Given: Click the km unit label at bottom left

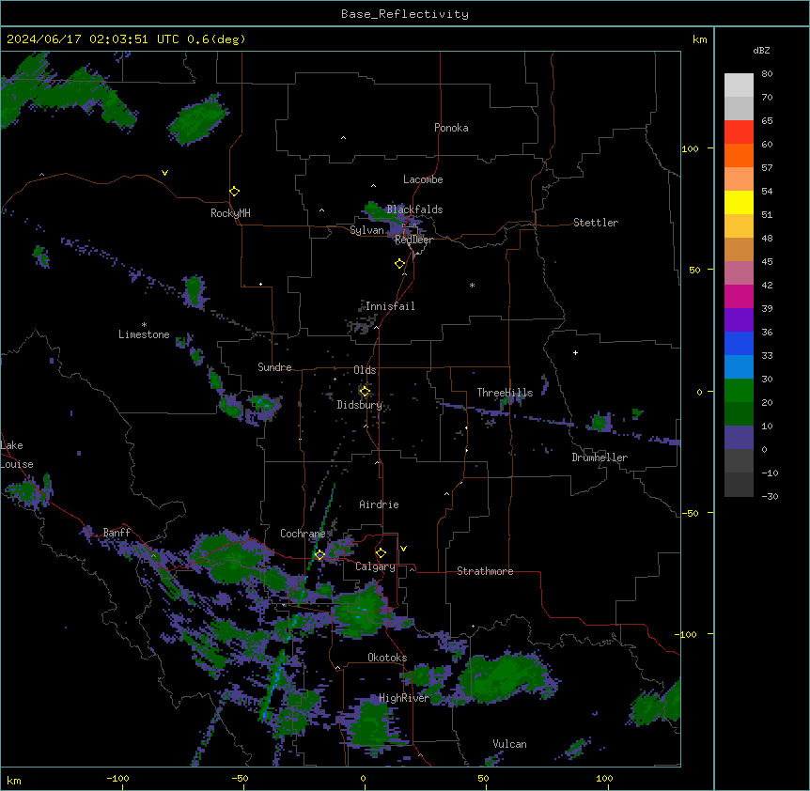Looking at the screenshot, I should tap(14, 780).
